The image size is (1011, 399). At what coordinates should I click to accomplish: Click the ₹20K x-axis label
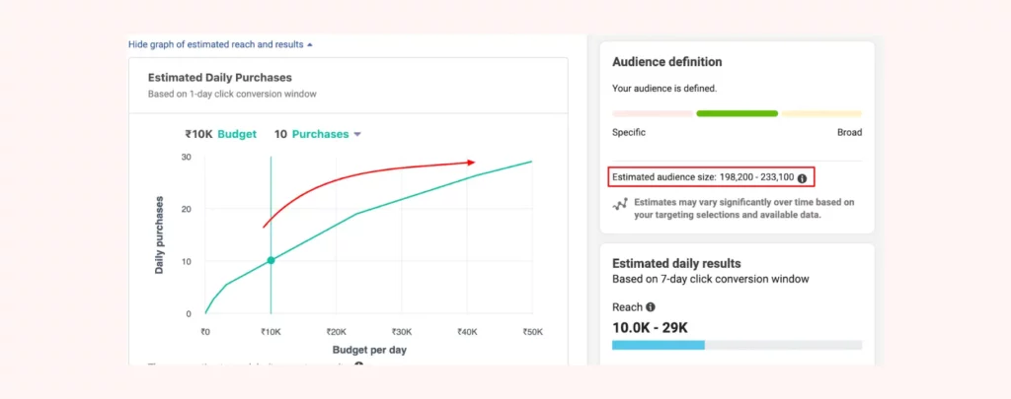(x=336, y=332)
